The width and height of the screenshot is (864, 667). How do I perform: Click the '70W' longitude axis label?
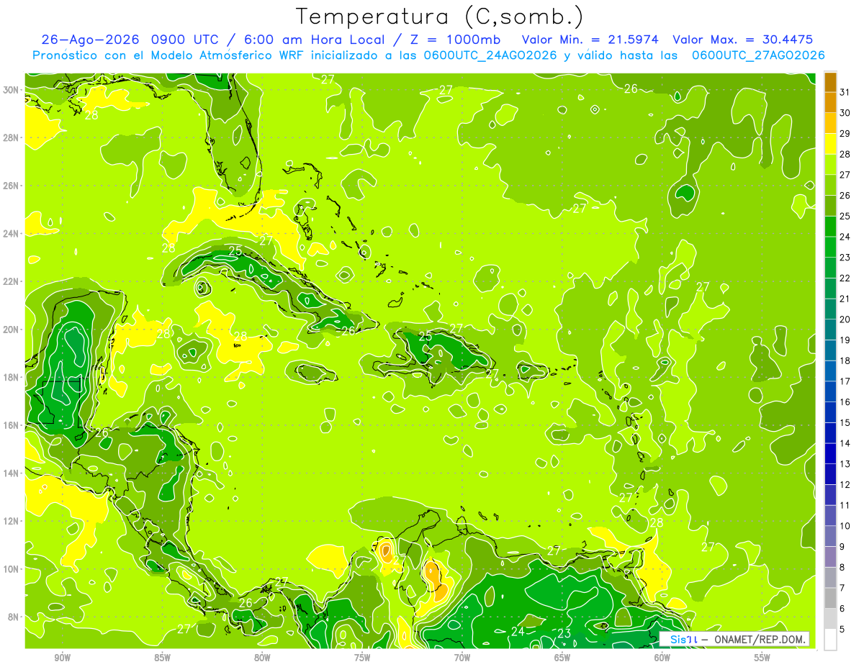[x=462, y=658]
